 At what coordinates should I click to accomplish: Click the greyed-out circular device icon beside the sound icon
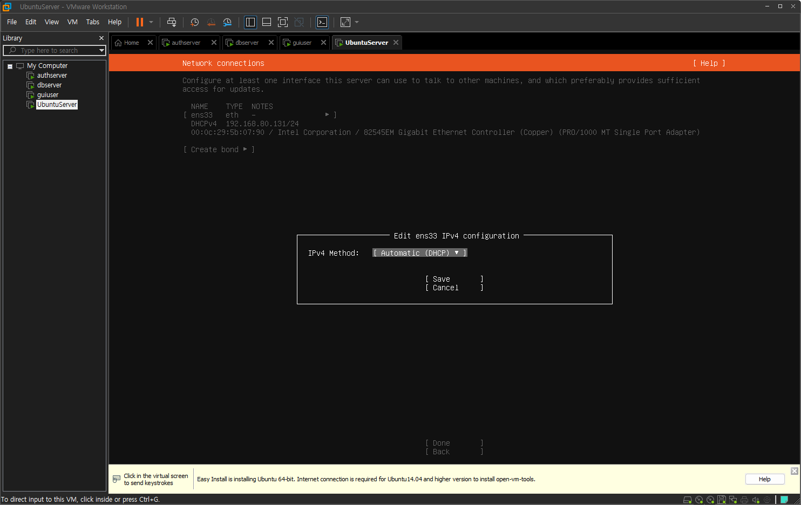[767, 500]
